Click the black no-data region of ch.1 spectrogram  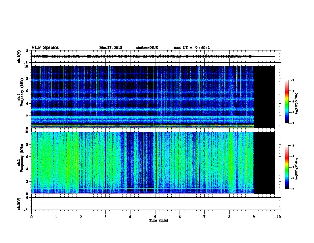(264, 97)
